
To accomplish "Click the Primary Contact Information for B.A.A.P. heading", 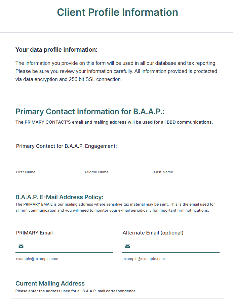I will 90,112.
